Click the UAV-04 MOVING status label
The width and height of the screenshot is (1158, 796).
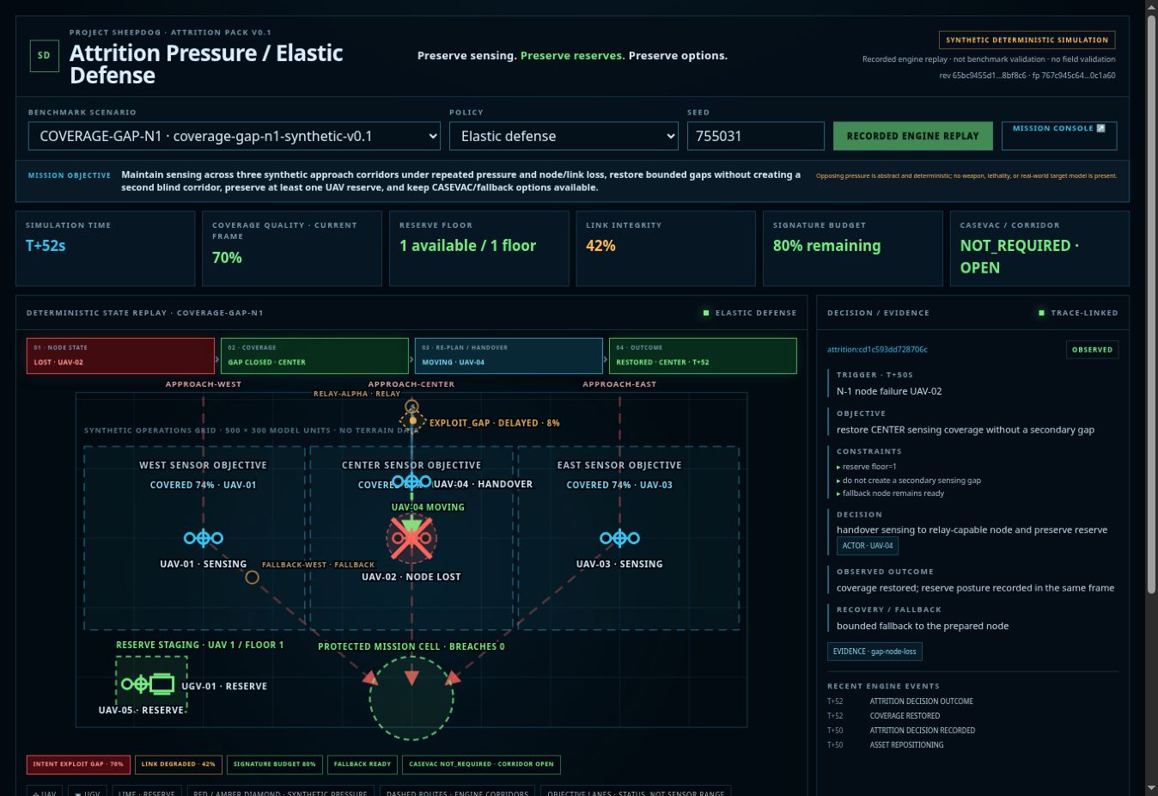coord(428,507)
